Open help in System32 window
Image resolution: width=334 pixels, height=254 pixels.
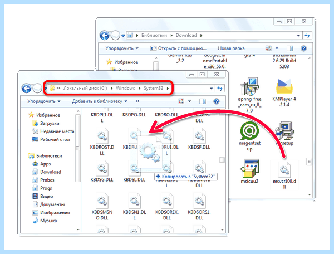point(216,101)
